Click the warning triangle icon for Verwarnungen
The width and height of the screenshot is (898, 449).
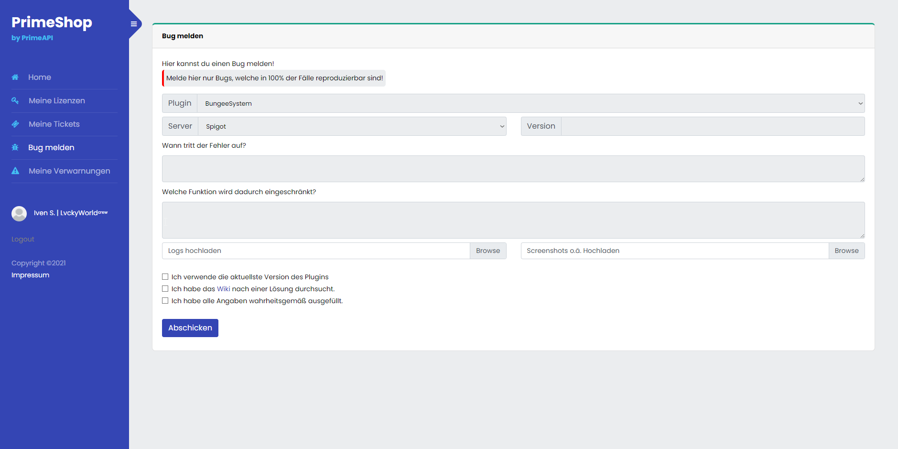point(15,171)
